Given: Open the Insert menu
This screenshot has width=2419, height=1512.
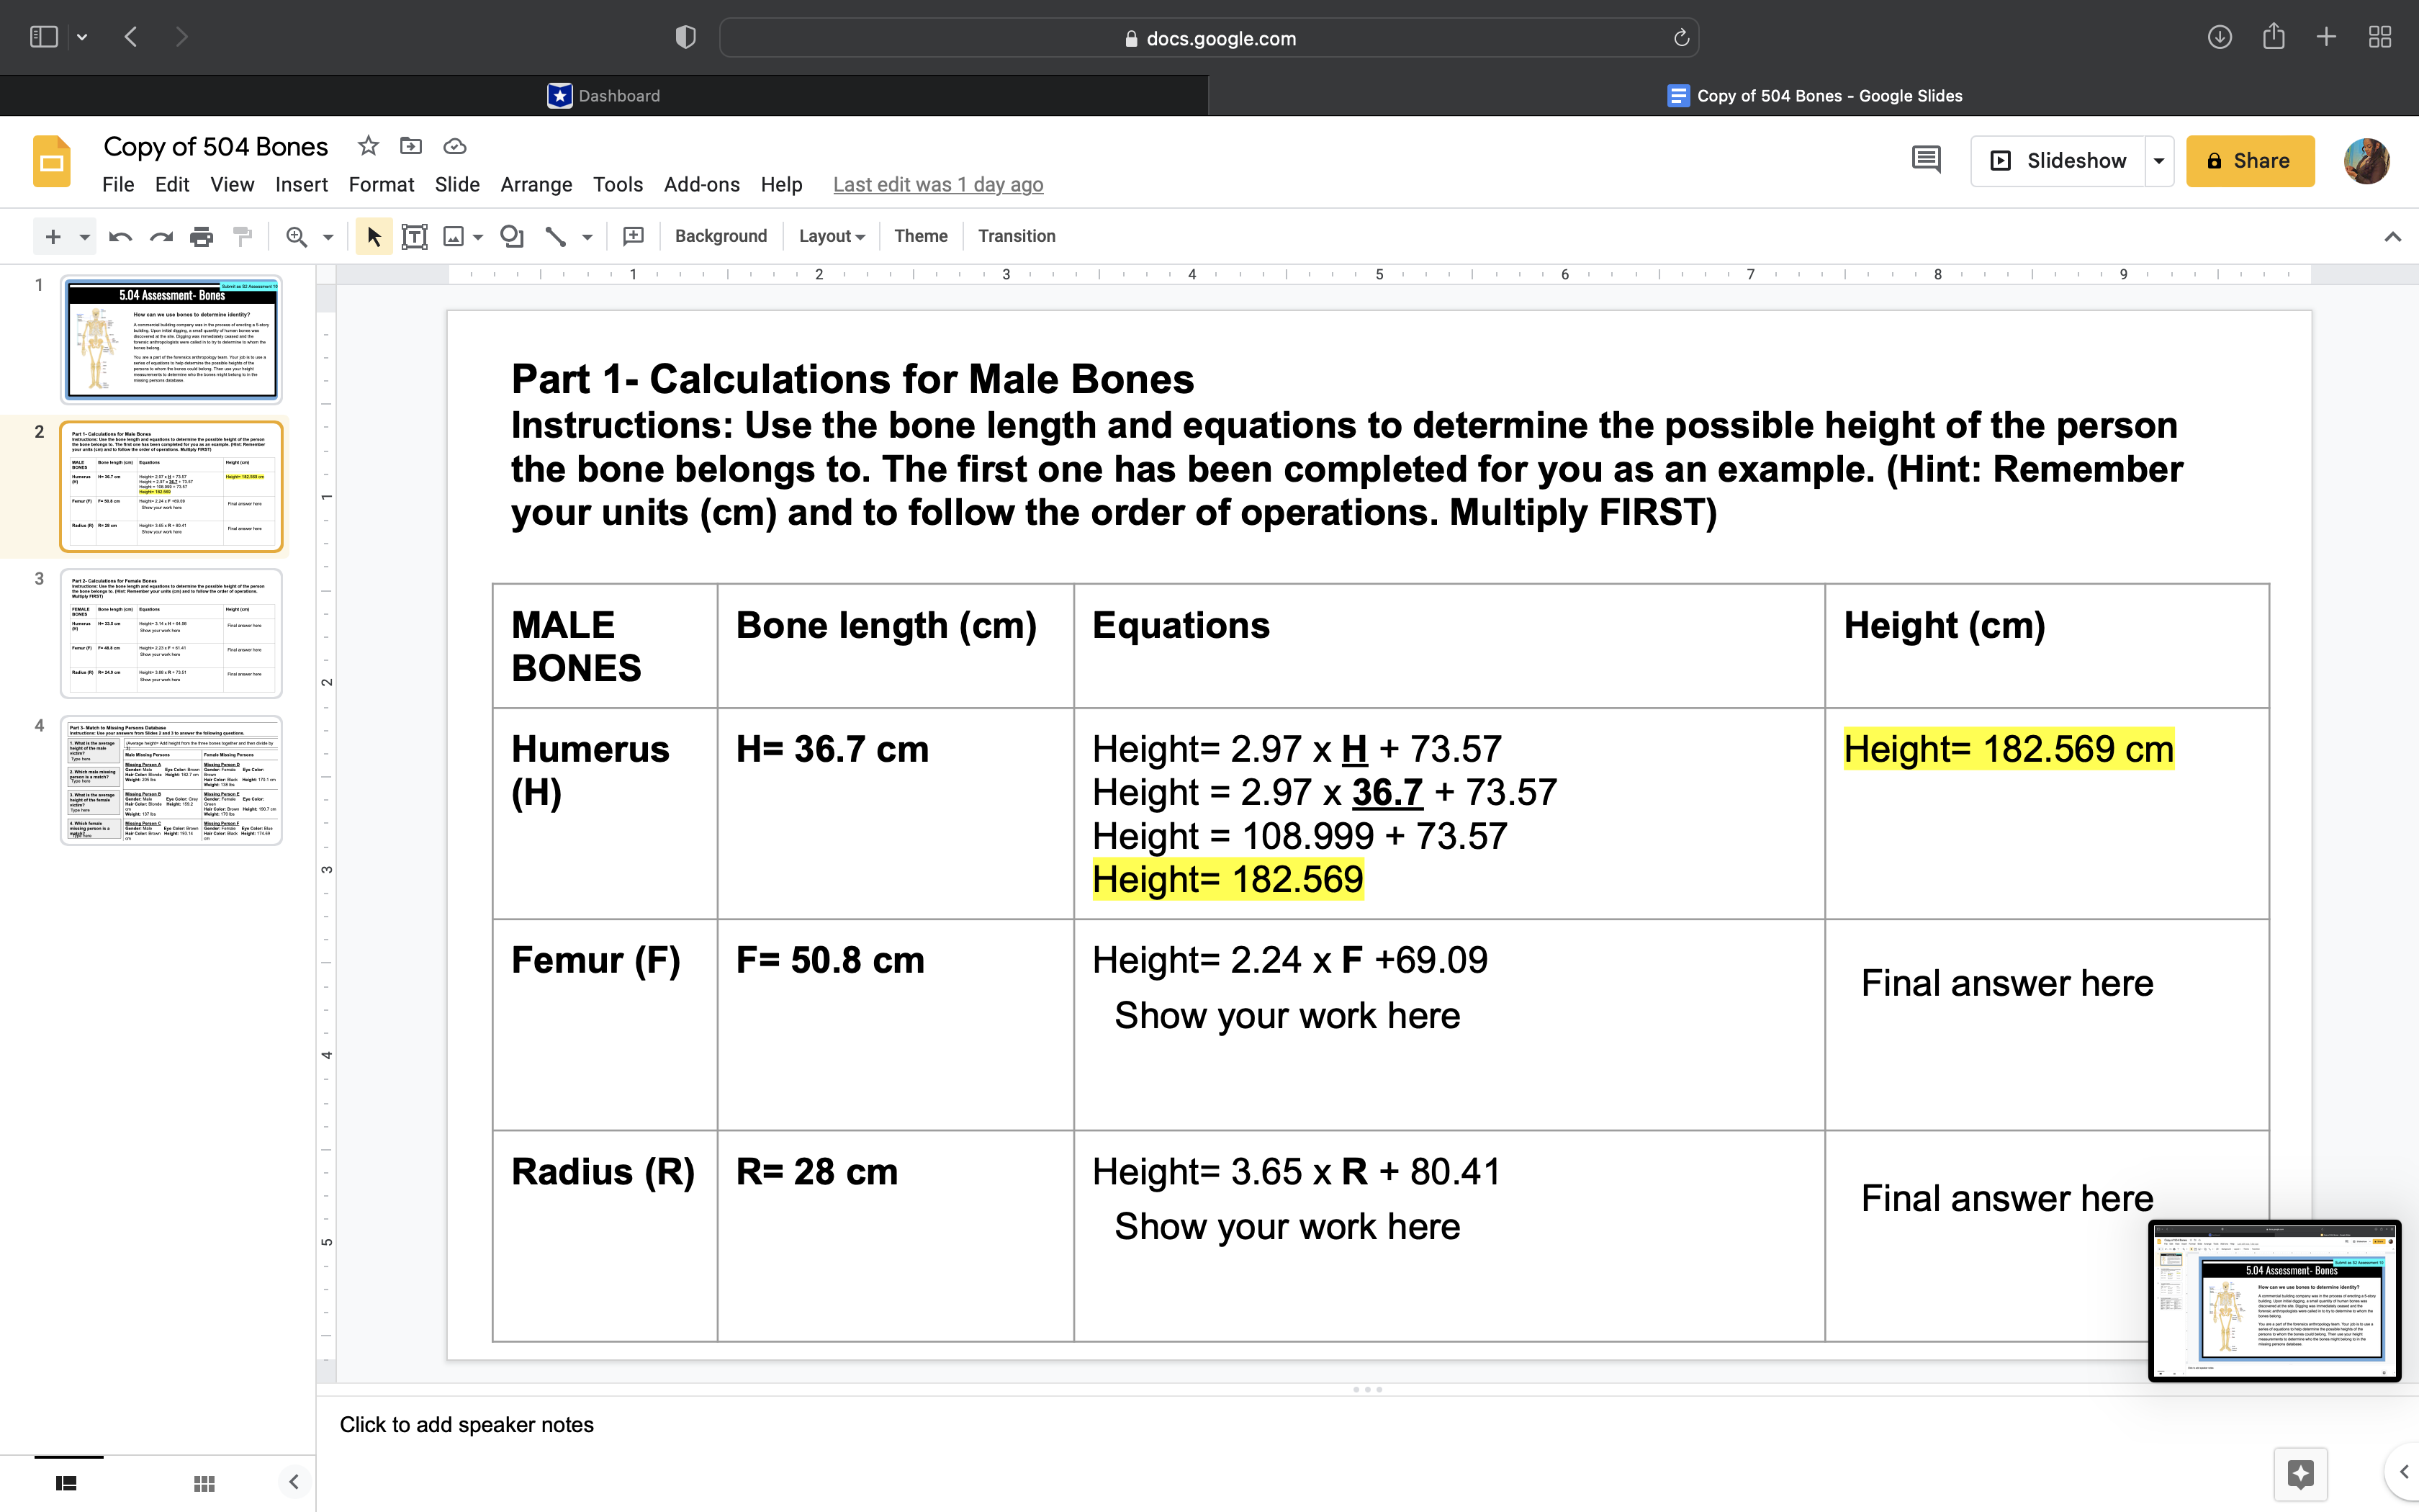Looking at the screenshot, I should tap(301, 183).
